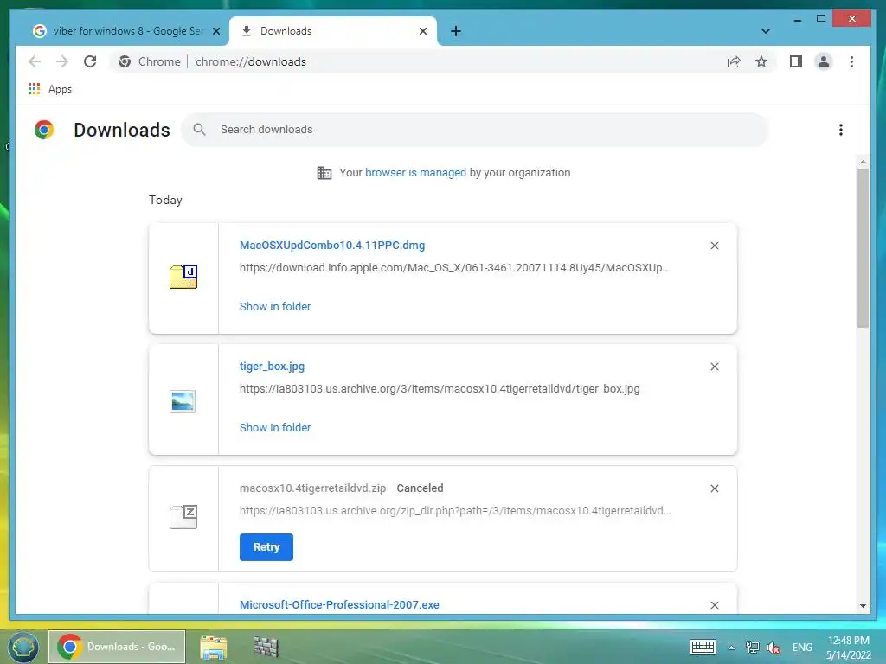Open the clock showing 12:48 PM
Screen dimensions: 886x664
848,648
